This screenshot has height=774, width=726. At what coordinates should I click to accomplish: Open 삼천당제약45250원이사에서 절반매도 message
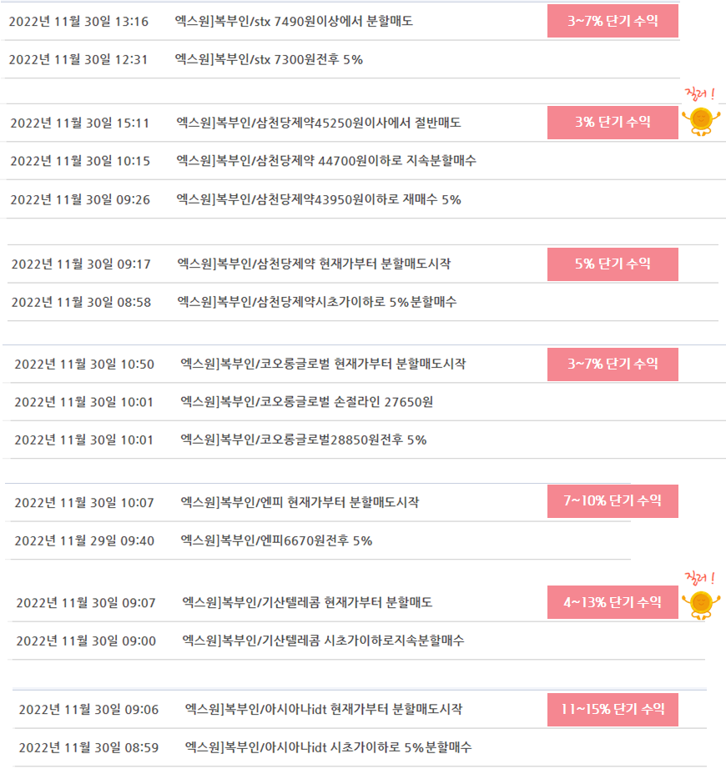click(319, 123)
